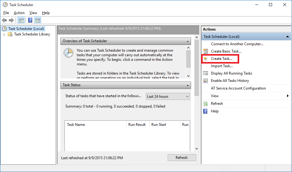Click the overview text scrollbar down arrow

pos(188,76)
